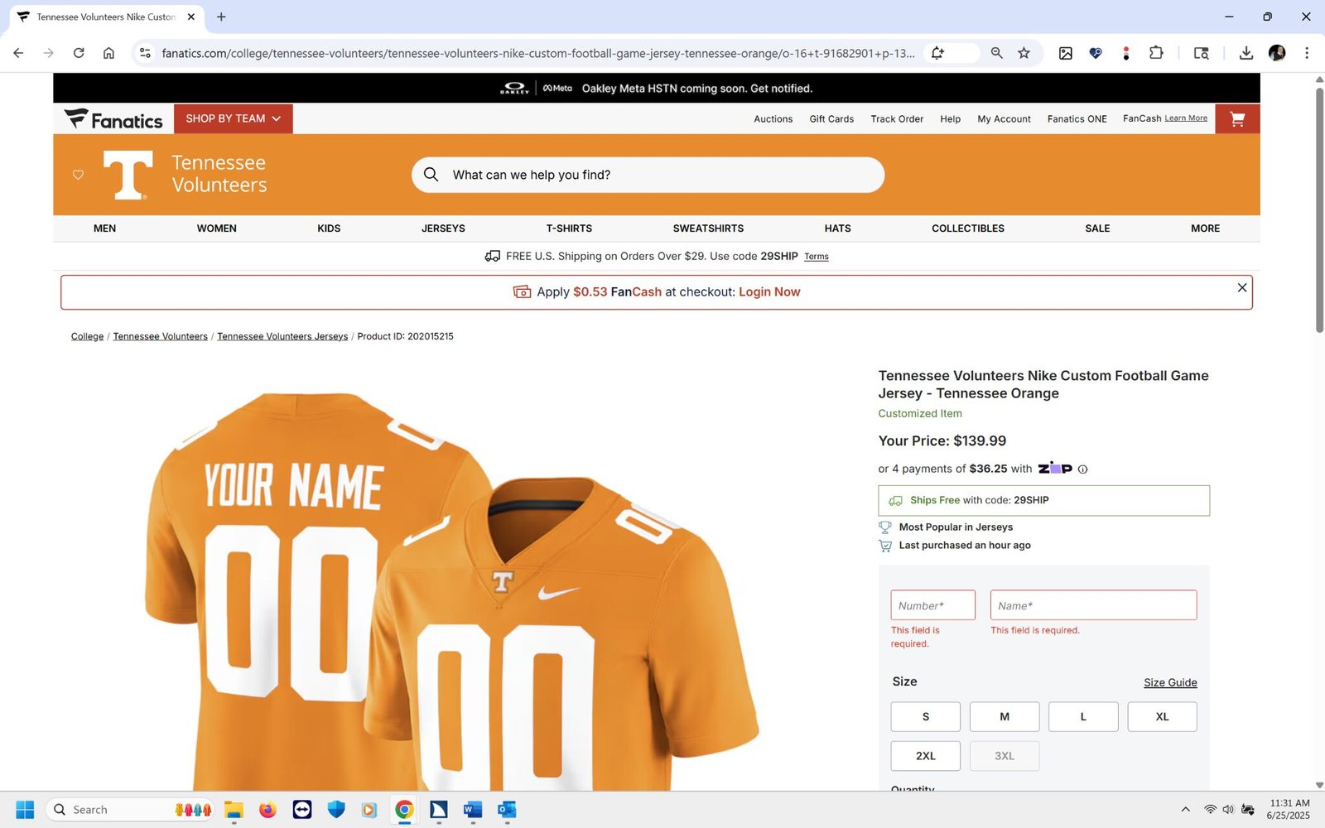
Task: Open Chrome three-dot menu
Action: tap(1307, 53)
